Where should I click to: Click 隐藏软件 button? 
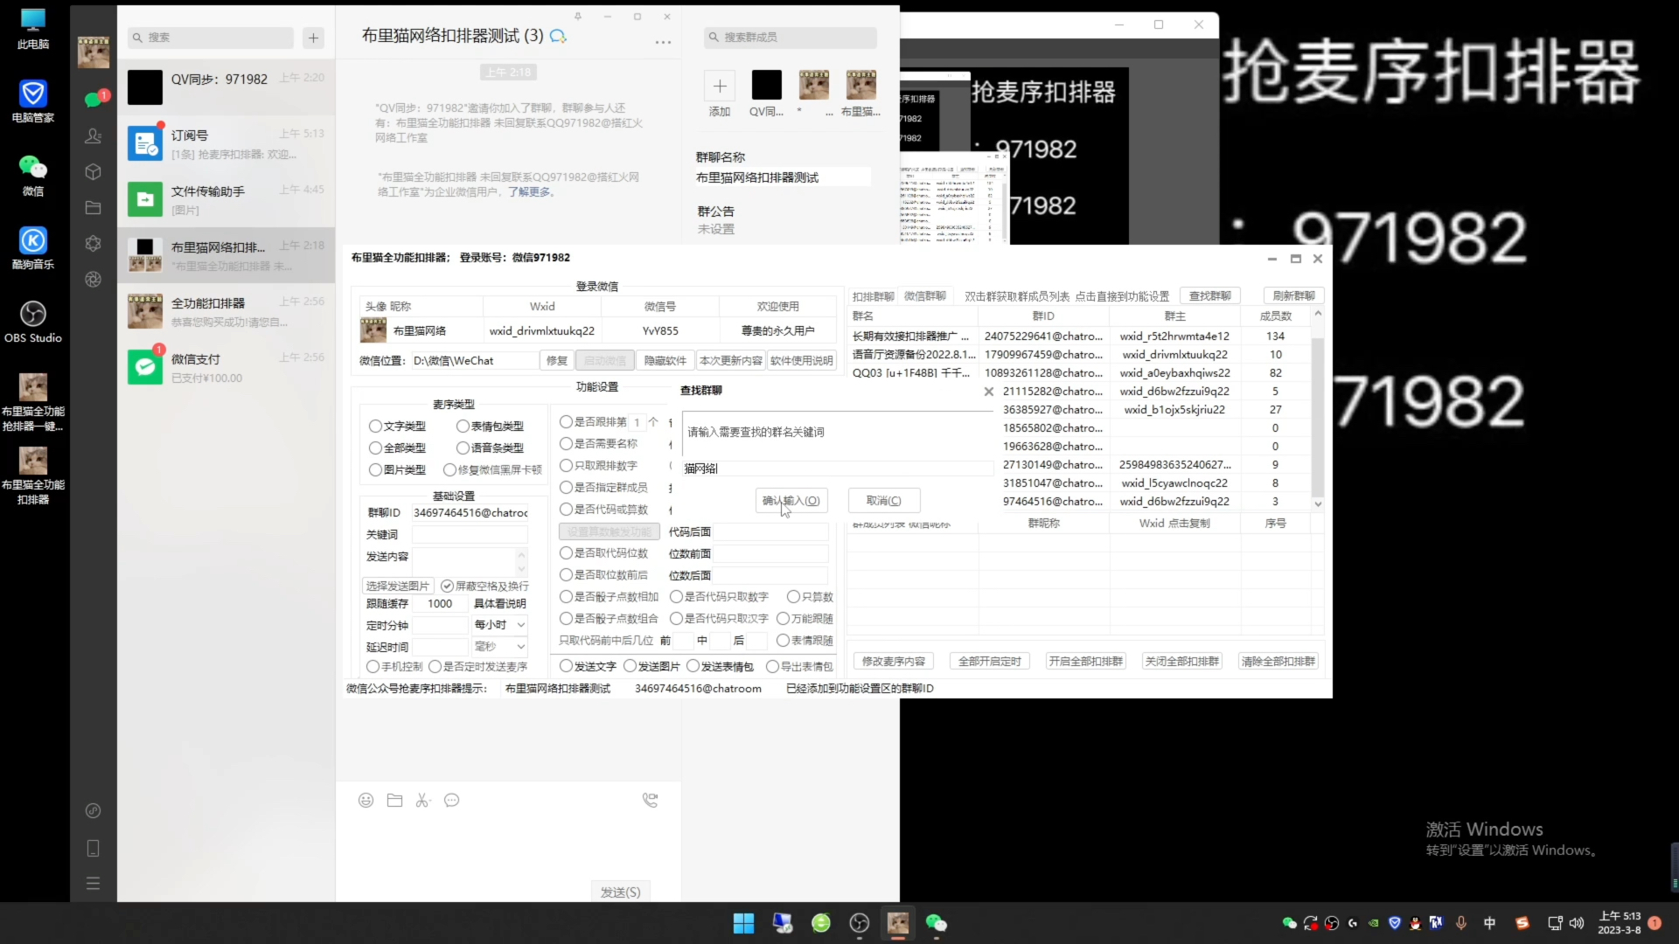click(x=665, y=361)
